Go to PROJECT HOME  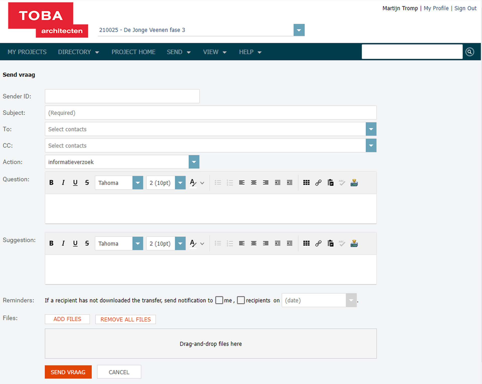(133, 52)
